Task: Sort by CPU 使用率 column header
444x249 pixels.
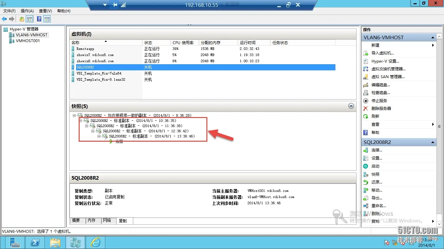Action: (x=185, y=43)
